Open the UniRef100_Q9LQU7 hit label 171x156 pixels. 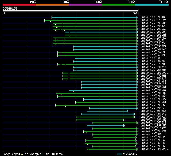pyautogui.click(x=153, y=32)
